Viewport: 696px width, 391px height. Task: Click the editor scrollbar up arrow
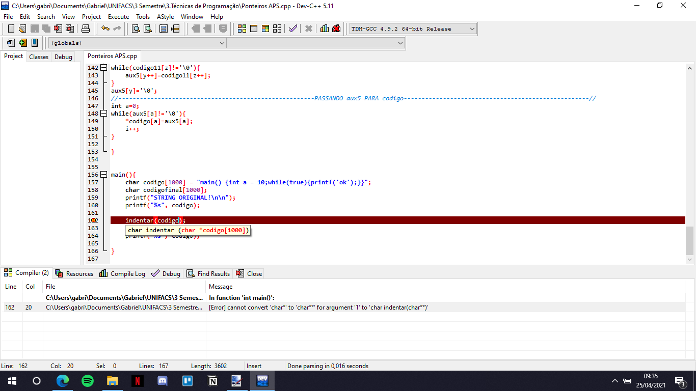[689, 68]
